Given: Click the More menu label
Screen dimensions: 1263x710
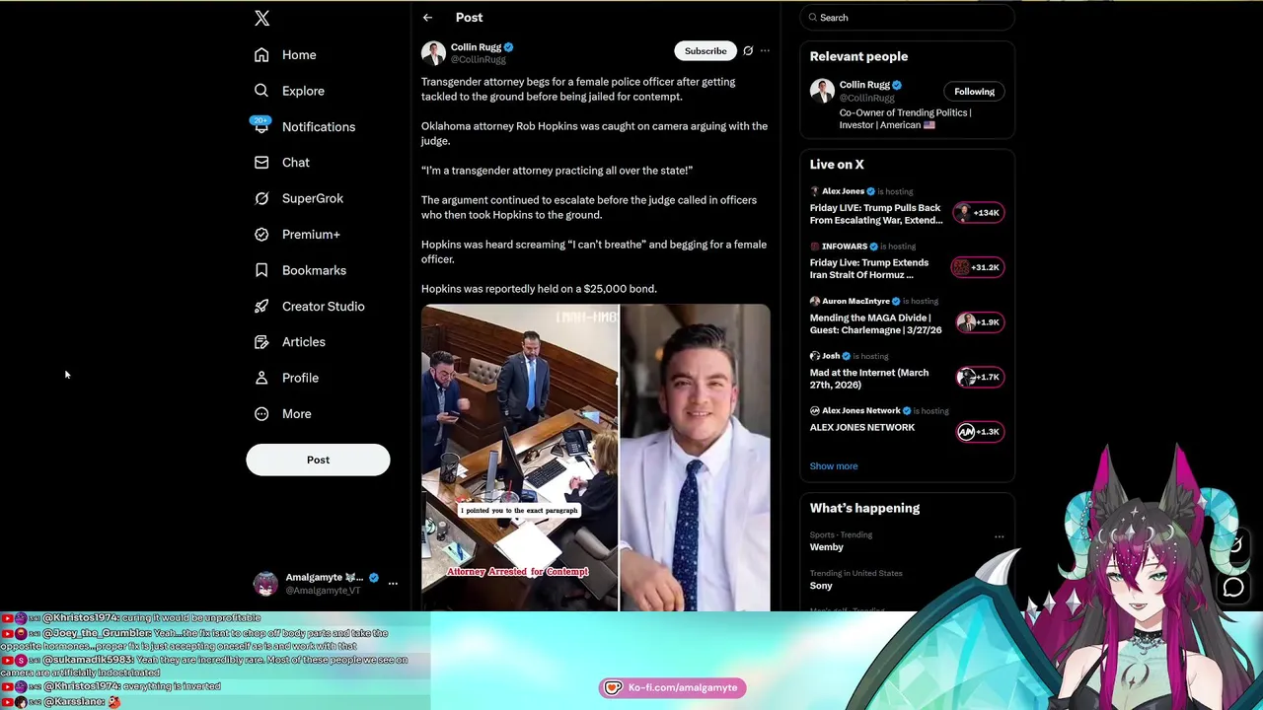Looking at the screenshot, I should point(297,414).
